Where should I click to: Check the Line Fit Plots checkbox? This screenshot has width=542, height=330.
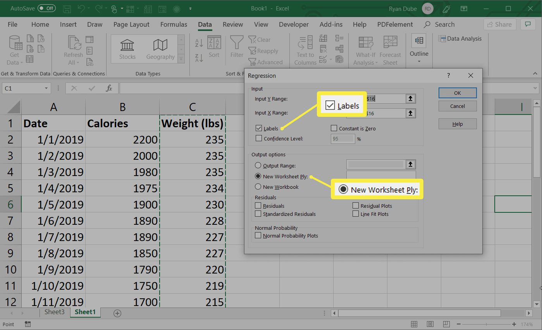tap(356, 214)
